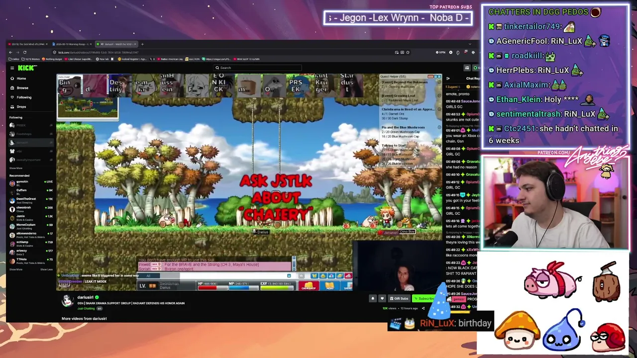Open DeenTheGreat channel in Recommended
The image size is (637, 358).
click(x=31, y=200)
